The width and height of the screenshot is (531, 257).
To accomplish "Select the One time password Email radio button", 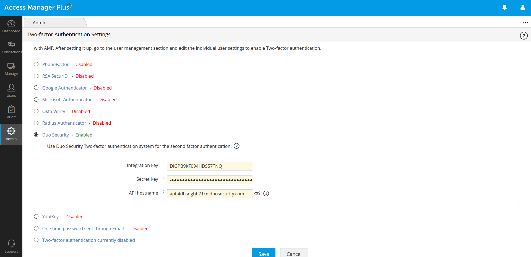I will [x=36, y=228].
